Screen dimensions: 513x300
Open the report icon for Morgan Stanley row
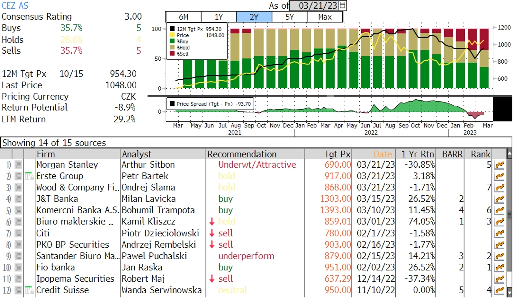point(18,165)
